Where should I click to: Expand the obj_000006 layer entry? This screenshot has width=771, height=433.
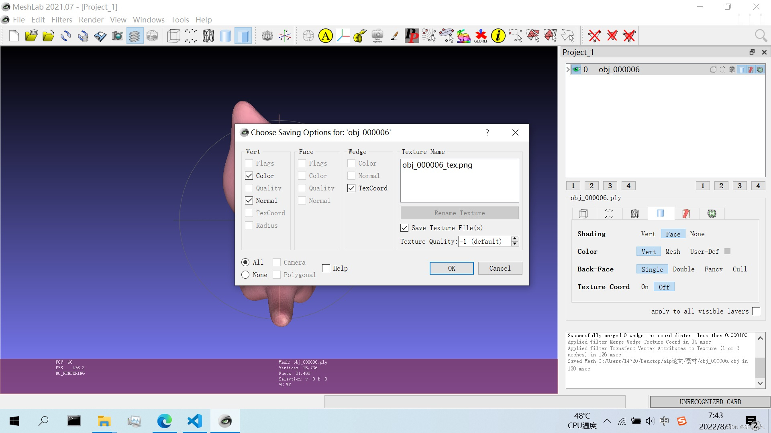pos(568,69)
